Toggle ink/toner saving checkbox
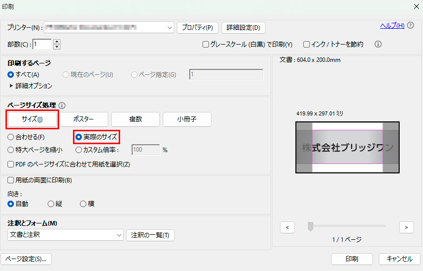 pyautogui.click(x=307, y=45)
